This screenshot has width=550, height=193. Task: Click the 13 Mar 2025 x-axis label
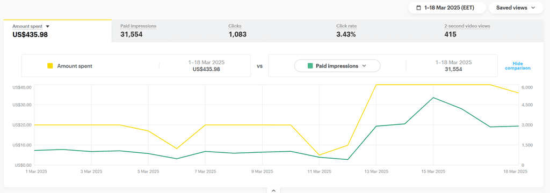[377, 172]
